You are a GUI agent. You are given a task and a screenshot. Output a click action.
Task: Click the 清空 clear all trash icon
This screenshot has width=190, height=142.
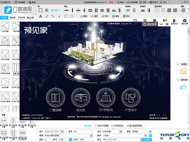pos(126,16)
